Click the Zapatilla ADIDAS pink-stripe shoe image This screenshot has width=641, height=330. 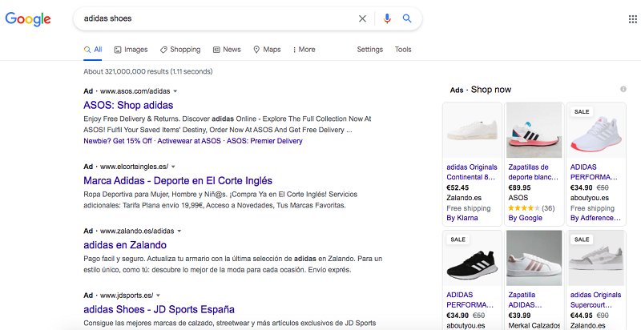click(534, 258)
